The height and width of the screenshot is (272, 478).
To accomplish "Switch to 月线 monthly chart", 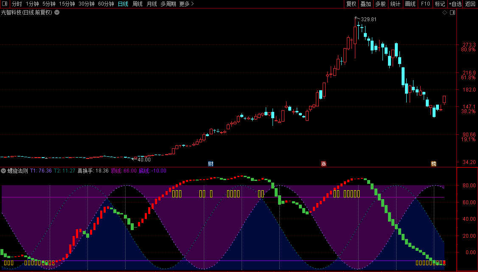I will pos(152,4).
